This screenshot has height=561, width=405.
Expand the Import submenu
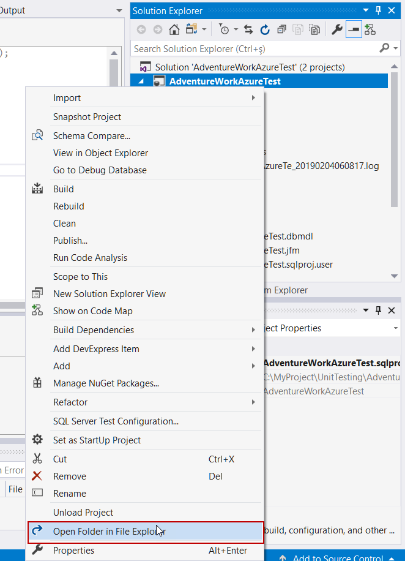pos(253,98)
